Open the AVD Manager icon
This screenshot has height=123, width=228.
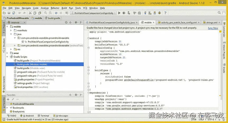click(x=150, y=13)
